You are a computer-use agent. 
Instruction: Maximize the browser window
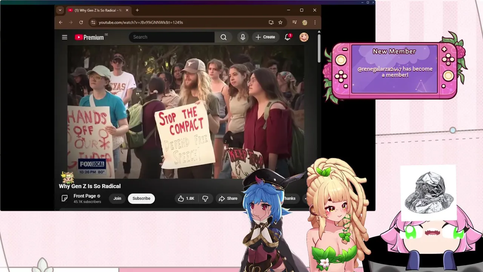(x=301, y=10)
